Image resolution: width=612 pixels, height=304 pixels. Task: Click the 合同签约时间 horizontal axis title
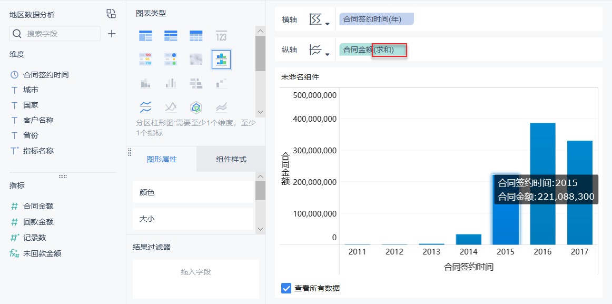point(469,267)
